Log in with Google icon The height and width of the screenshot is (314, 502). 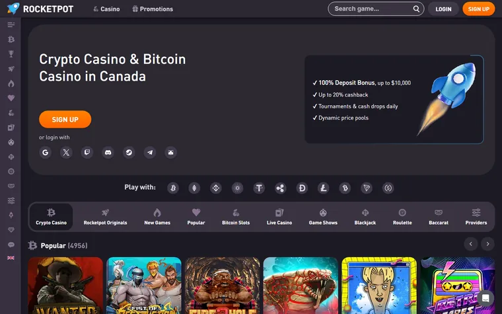(x=46, y=153)
